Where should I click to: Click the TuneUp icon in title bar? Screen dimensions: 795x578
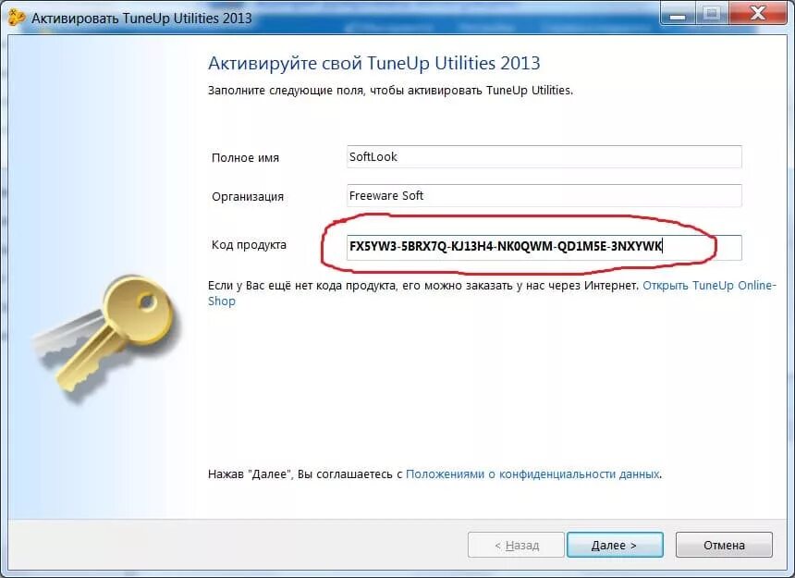tap(17, 17)
